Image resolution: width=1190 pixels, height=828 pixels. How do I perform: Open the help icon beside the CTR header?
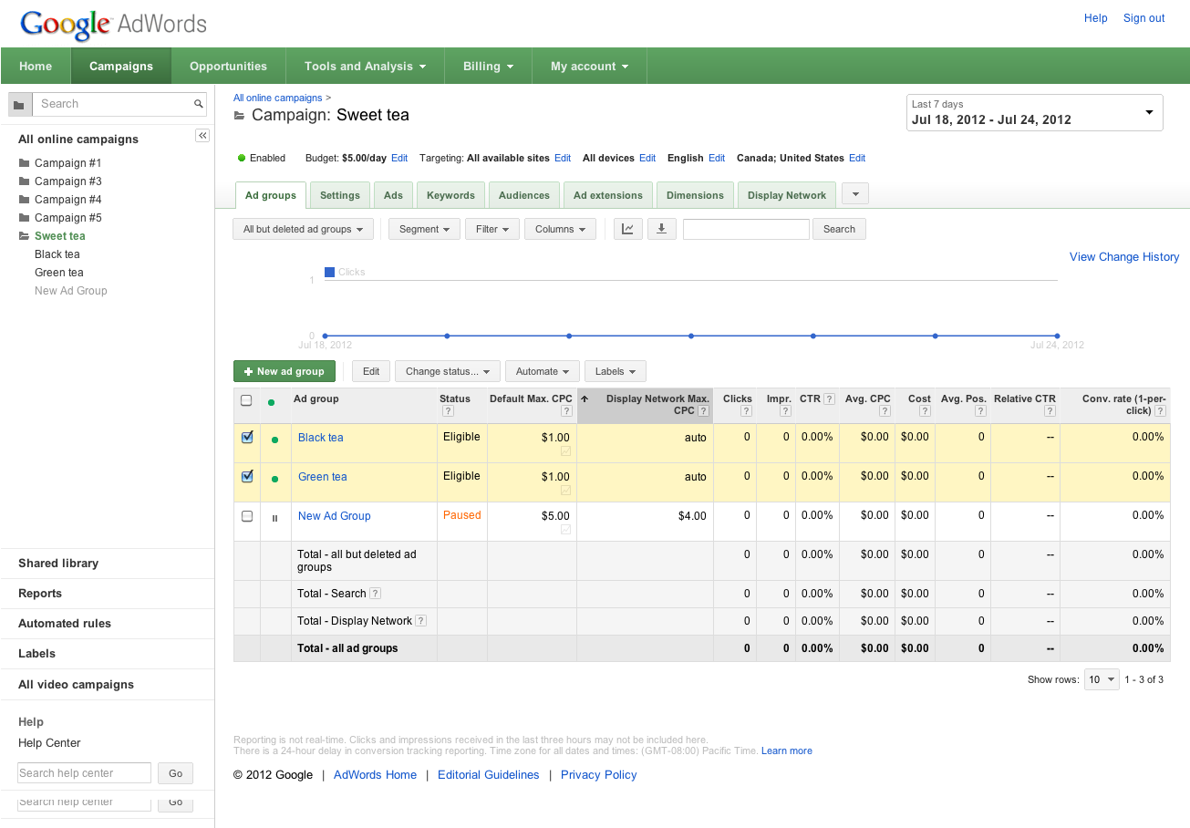point(829,399)
